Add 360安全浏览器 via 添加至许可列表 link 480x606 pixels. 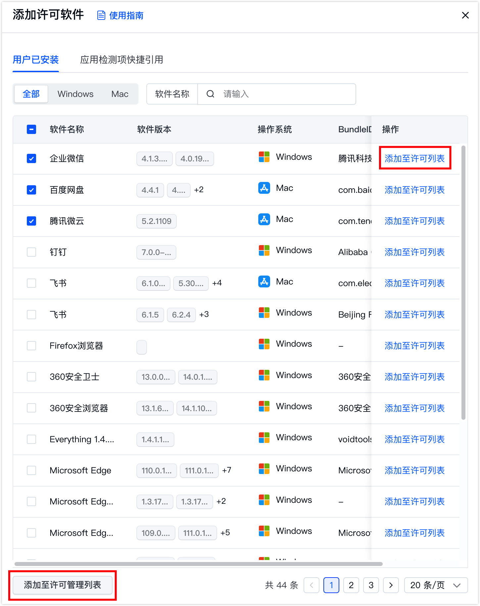tap(414, 408)
